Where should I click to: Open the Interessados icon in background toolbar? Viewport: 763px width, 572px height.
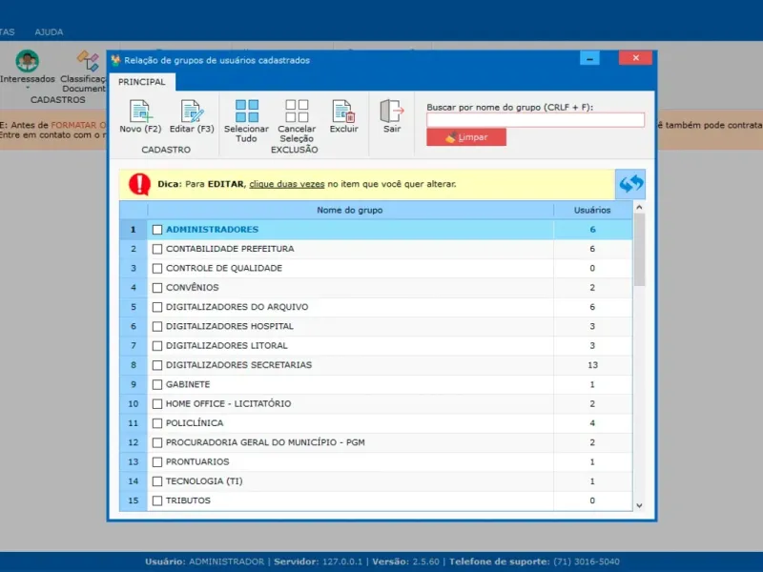click(x=28, y=62)
